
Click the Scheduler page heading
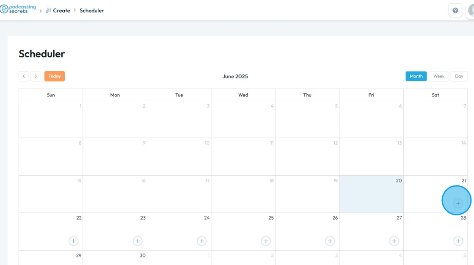coord(42,54)
